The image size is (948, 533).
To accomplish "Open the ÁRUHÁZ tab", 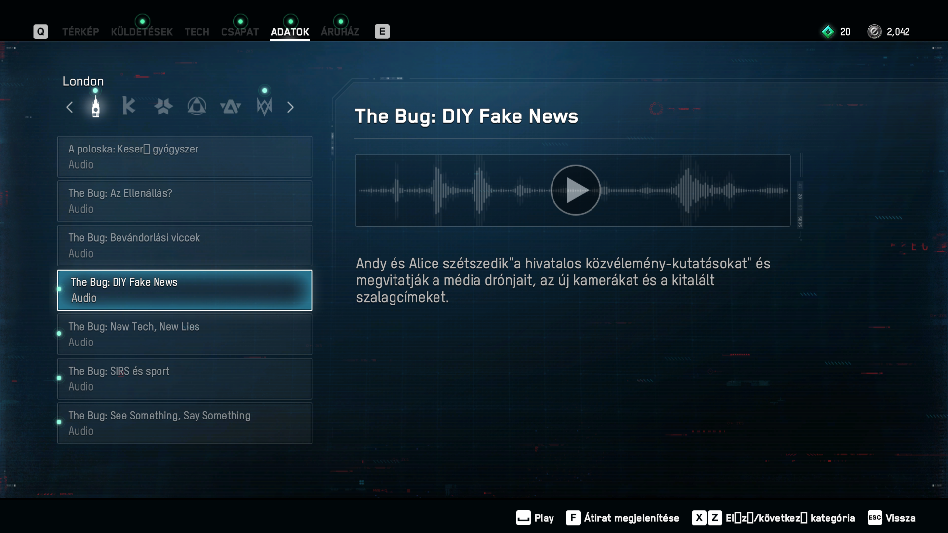I will [x=340, y=32].
